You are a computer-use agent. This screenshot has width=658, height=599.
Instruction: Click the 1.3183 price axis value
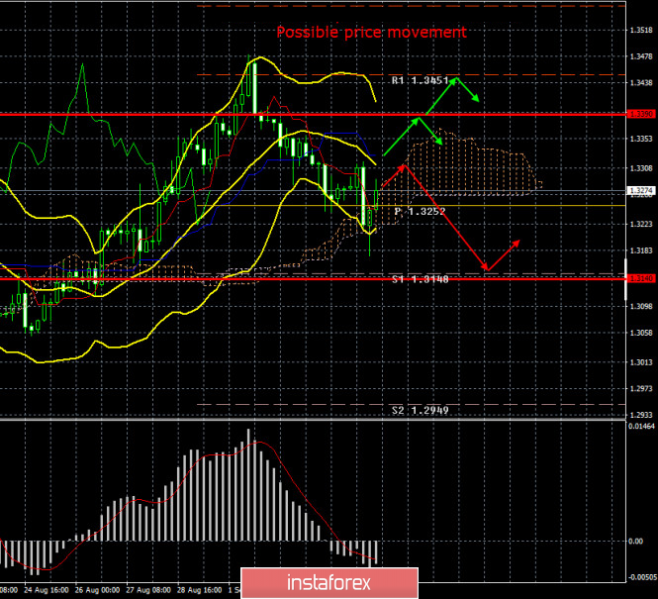point(641,250)
